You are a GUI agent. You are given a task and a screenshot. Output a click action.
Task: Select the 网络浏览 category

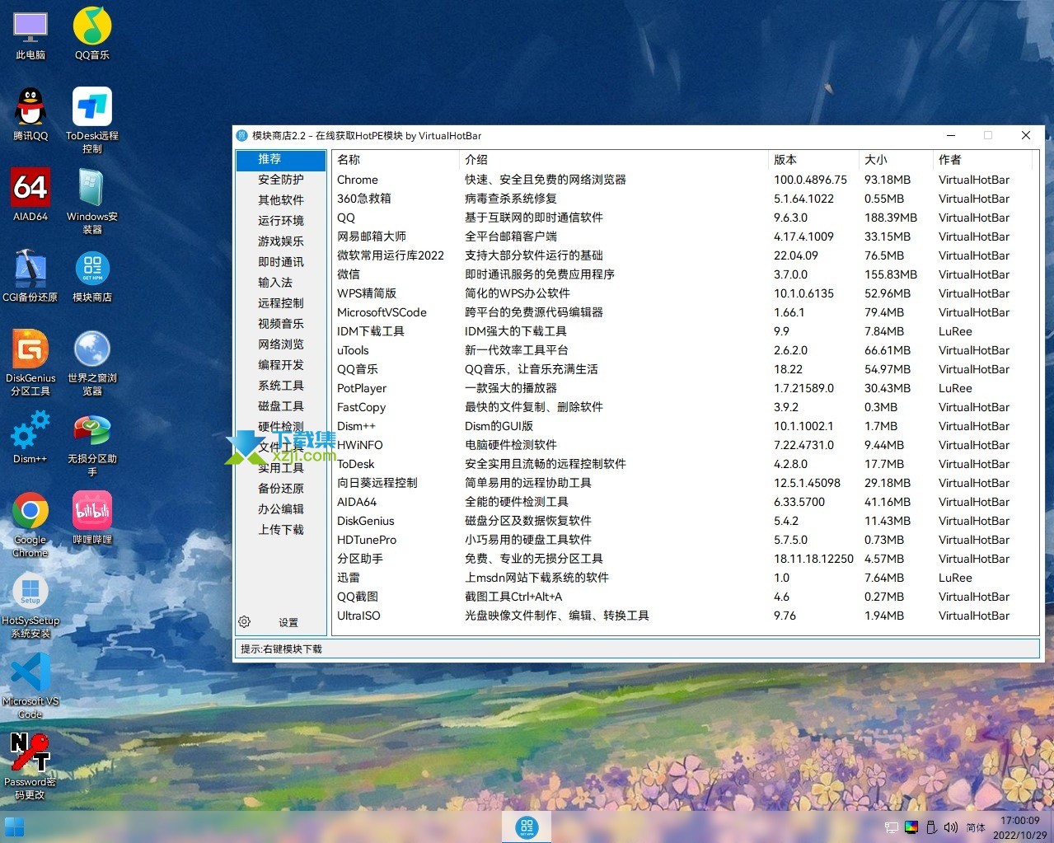pyautogui.click(x=281, y=344)
